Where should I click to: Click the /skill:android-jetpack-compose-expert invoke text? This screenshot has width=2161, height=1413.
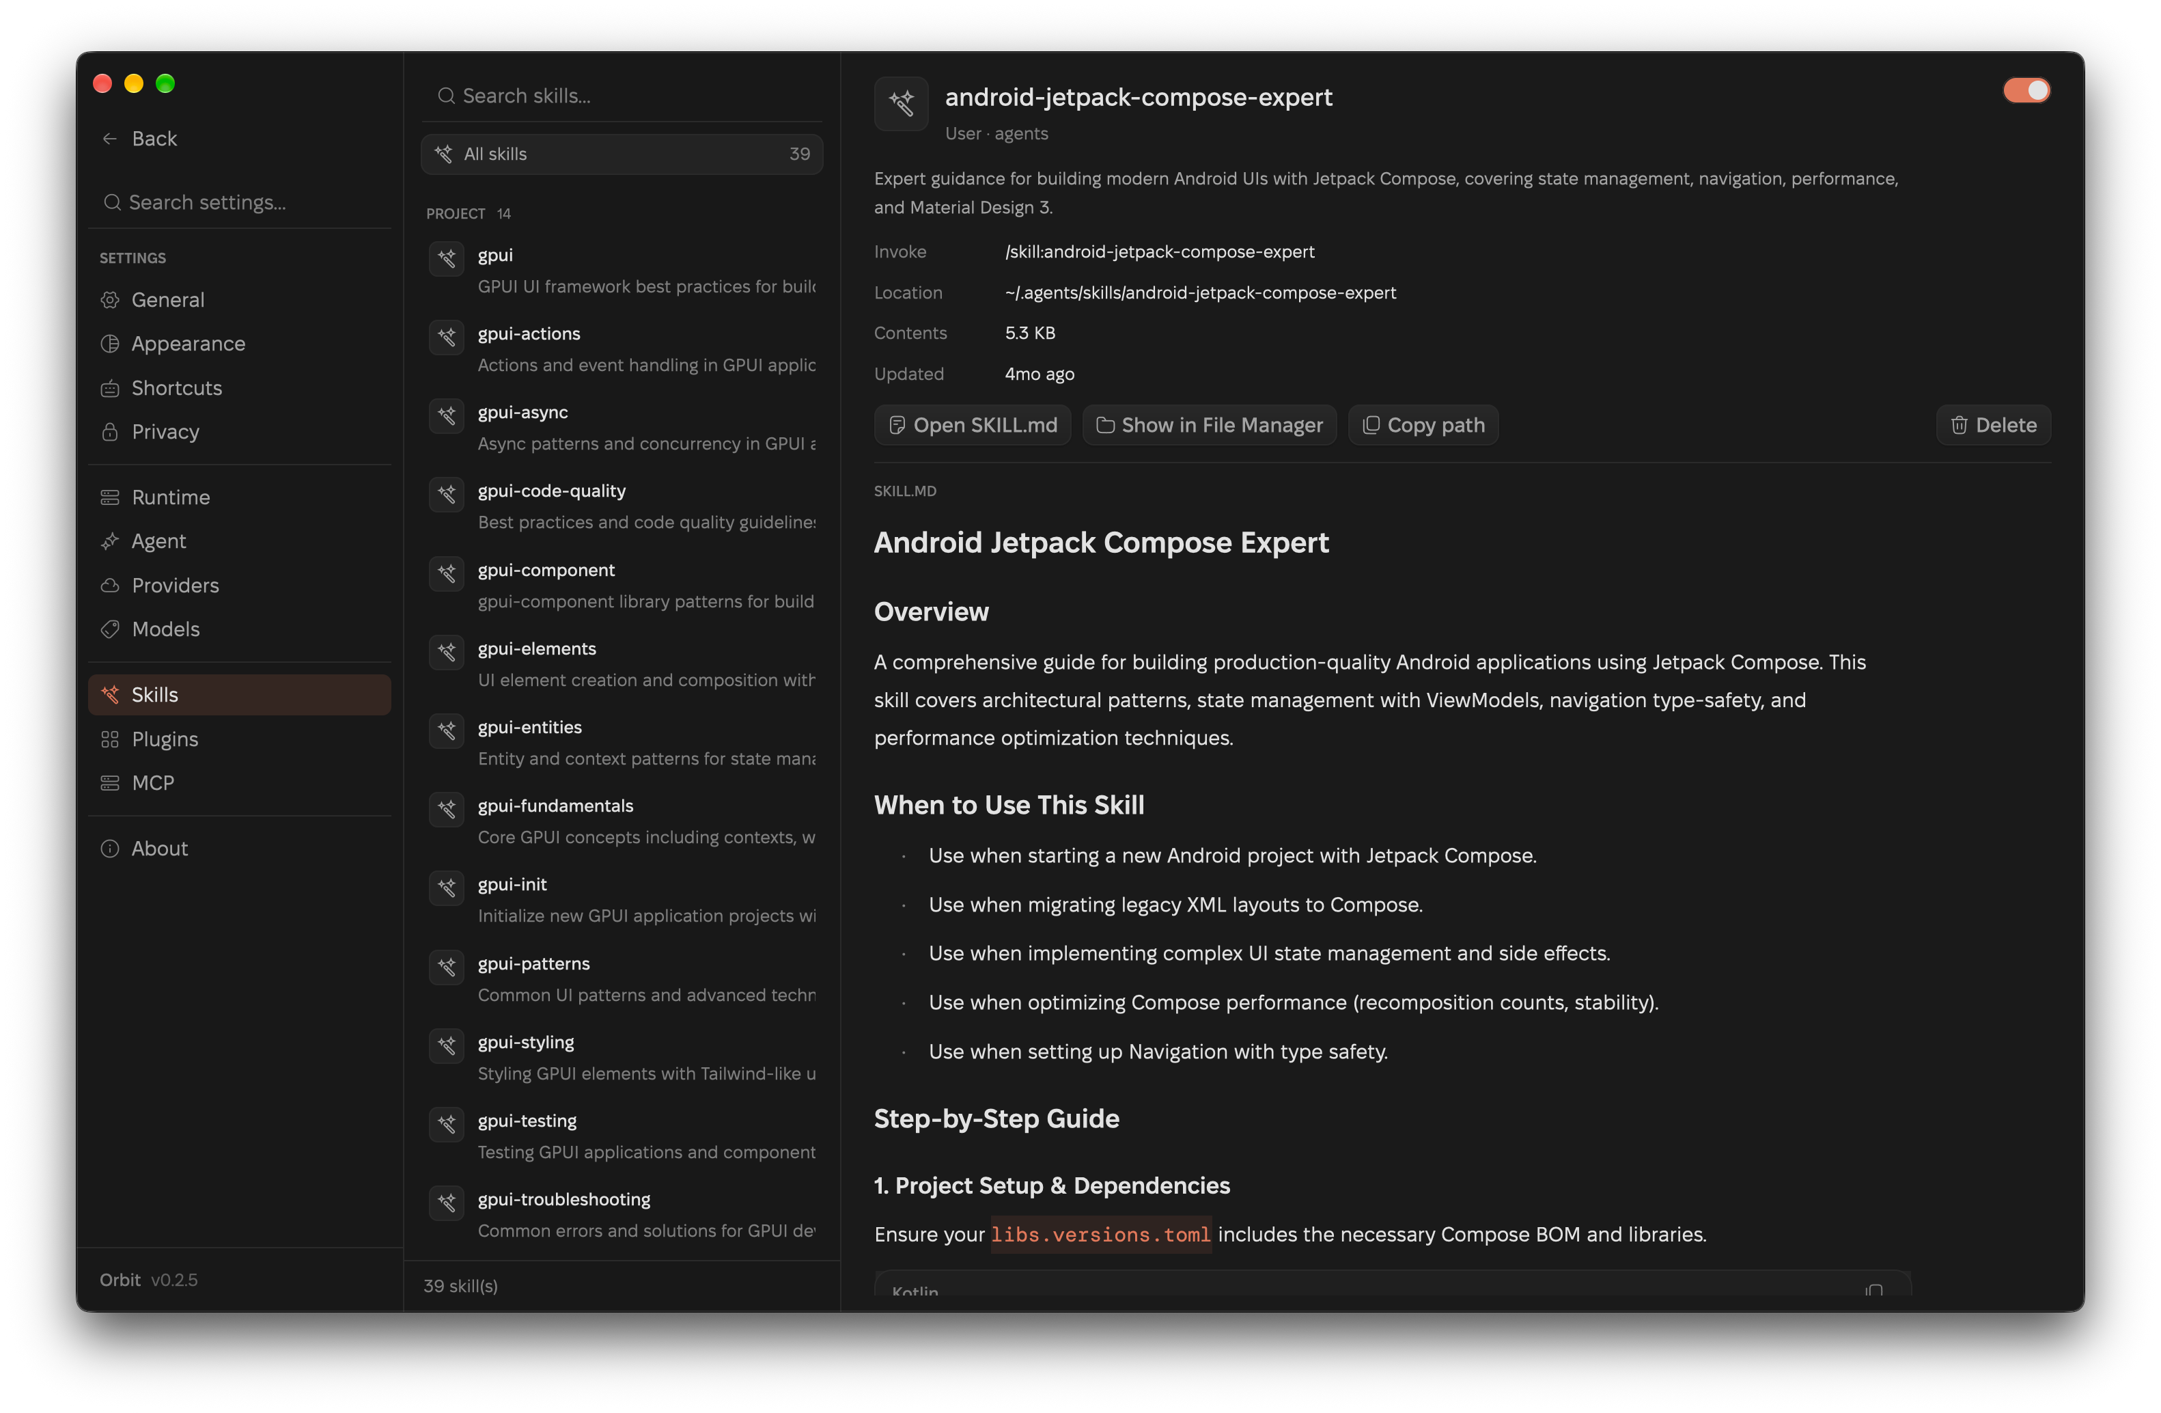point(1160,251)
